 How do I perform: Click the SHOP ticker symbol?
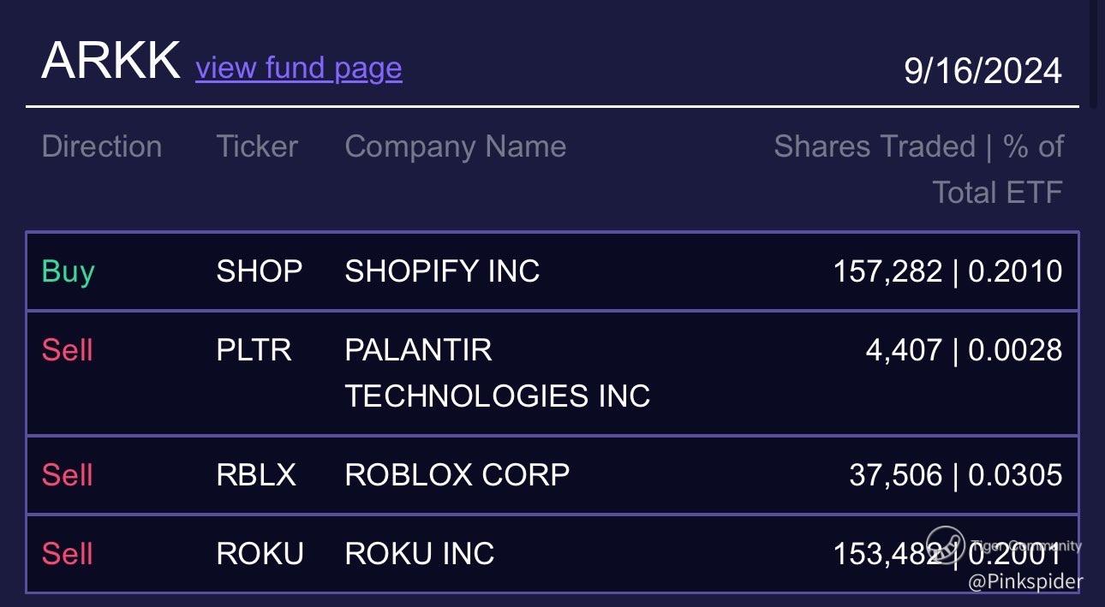point(259,271)
